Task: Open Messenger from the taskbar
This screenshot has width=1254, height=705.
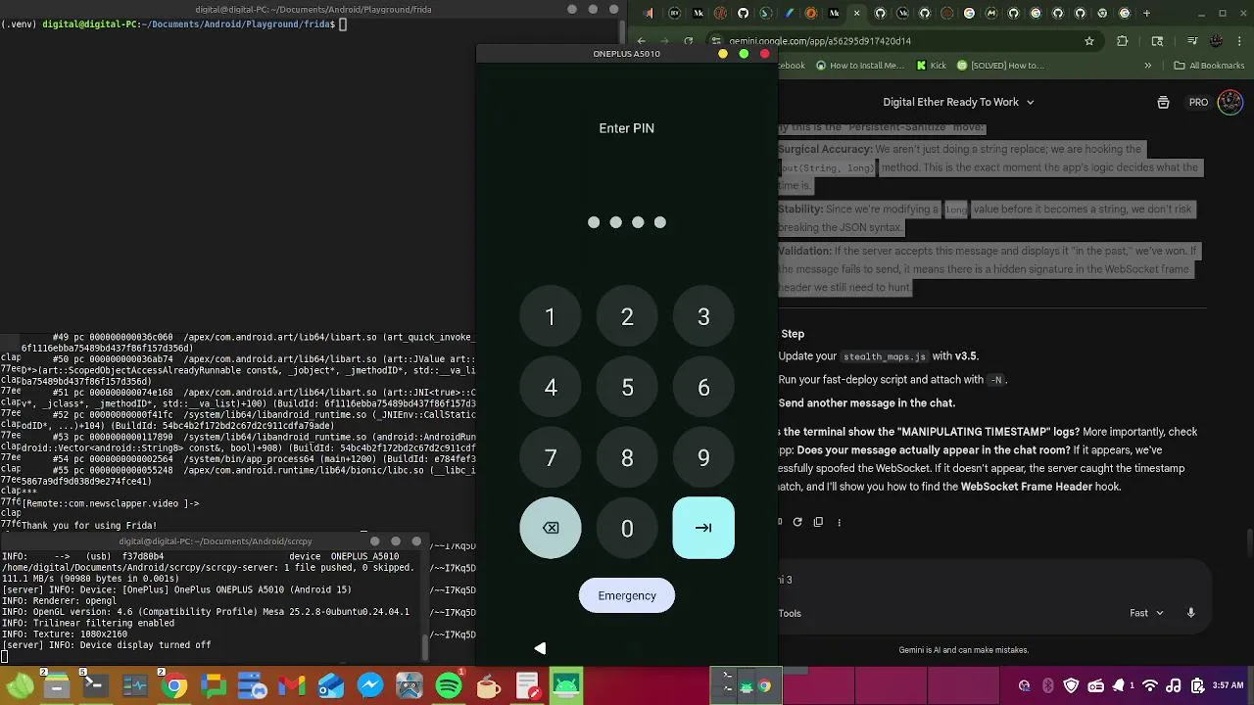Action: (370, 686)
